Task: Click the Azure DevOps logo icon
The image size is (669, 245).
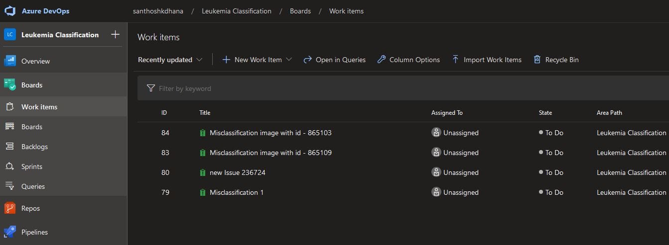Action: point(10,11)
